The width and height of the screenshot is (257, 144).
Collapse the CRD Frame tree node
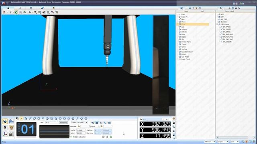[x=217, y=24]
